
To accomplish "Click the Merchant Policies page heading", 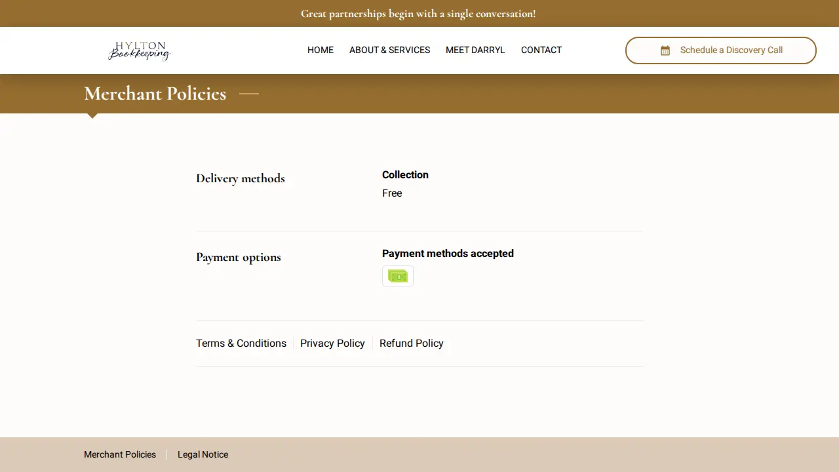I will 155,94.
